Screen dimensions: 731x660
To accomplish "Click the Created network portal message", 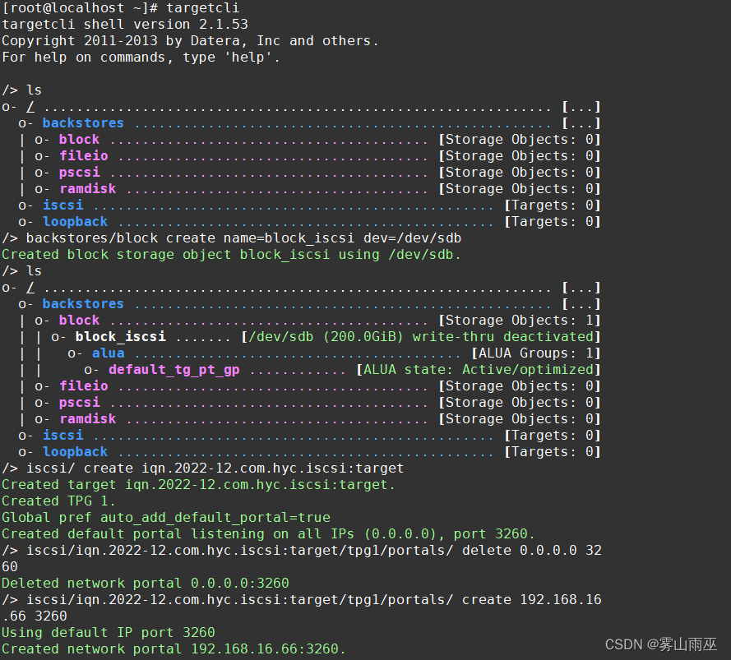I will pos(90,648).
